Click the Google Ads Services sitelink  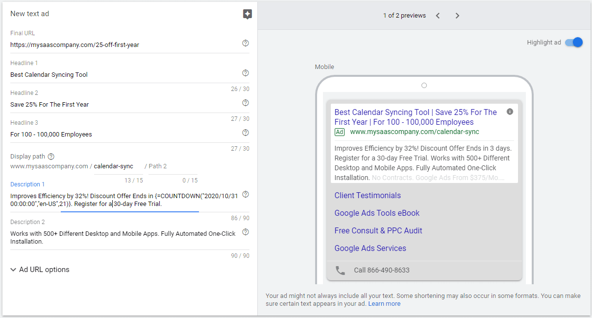(370, 249)
